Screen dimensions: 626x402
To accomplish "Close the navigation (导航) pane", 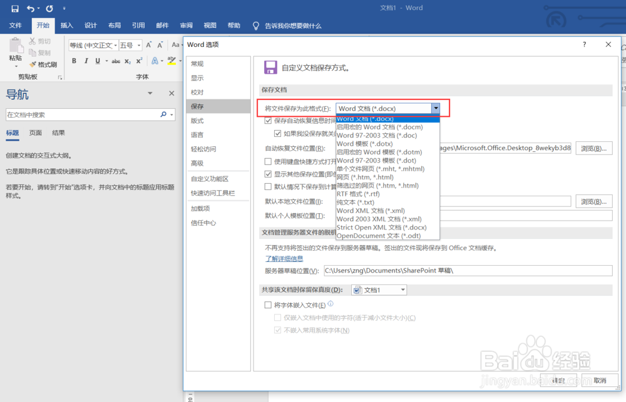I will (x=172, y=93).
